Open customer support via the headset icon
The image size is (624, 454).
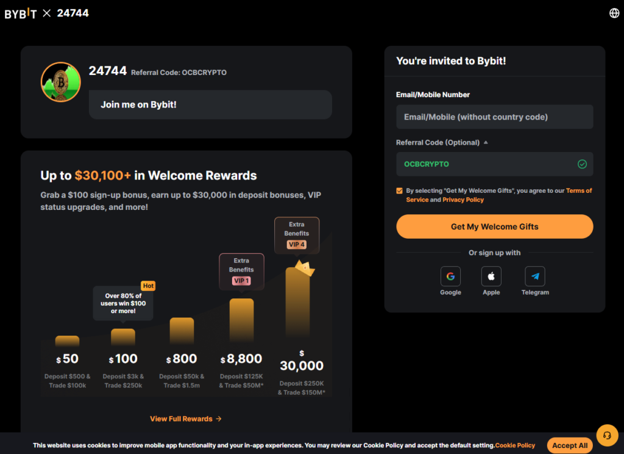click(607, 435)
